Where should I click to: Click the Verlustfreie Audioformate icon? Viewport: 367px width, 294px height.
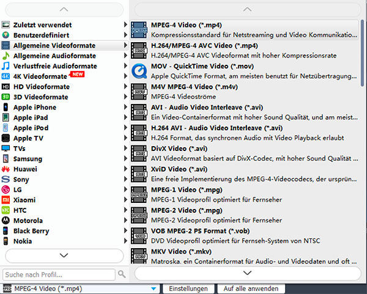pos(6,66)
